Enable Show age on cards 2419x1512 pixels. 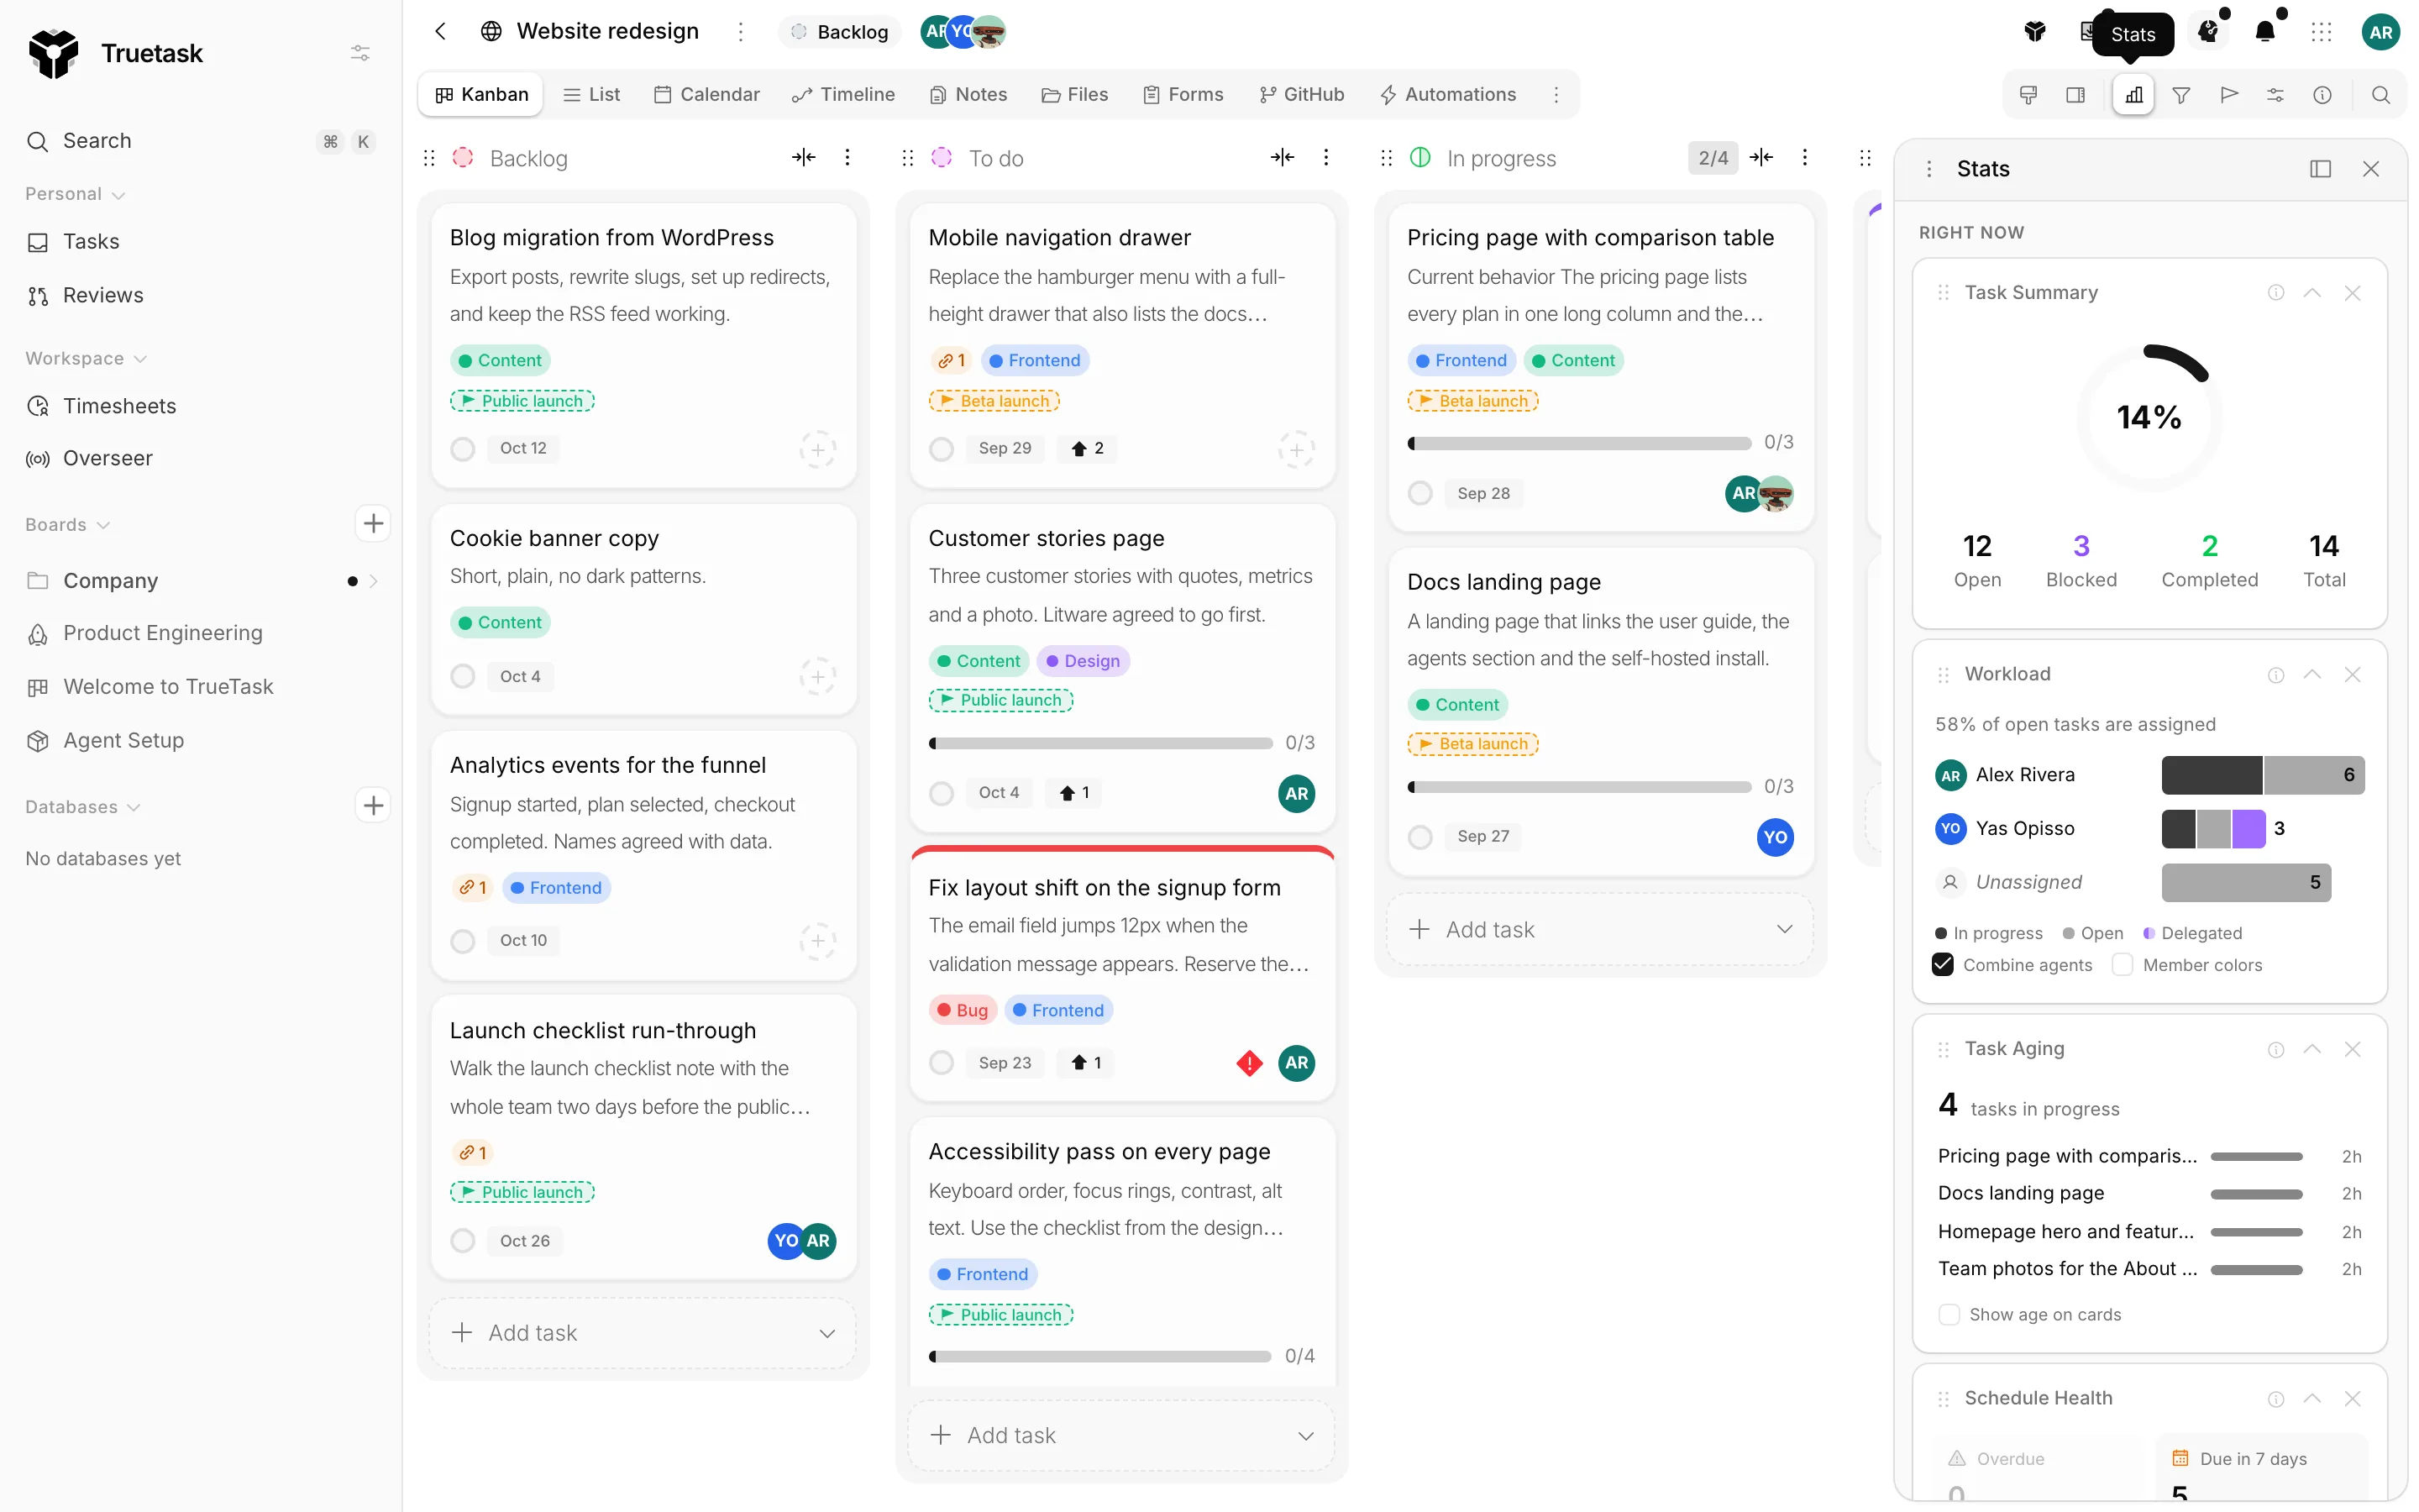(x=1949, y=1314)
